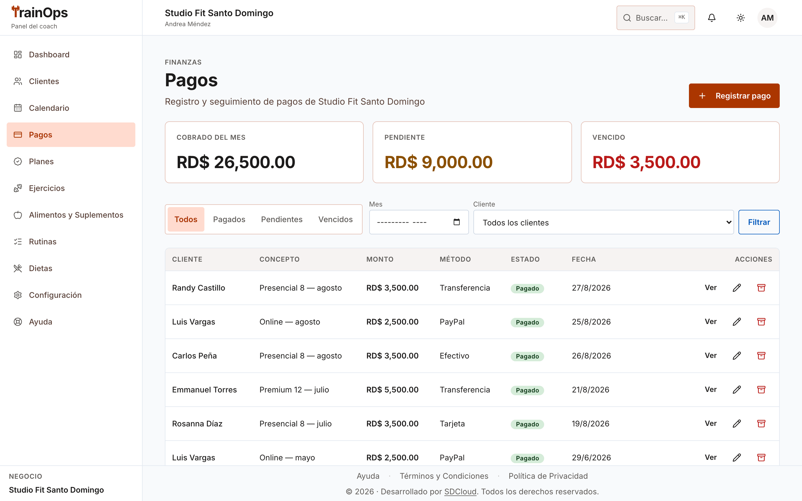View Luis Vargas 25/8/2026 payment
802x501 pixels.
(x=711, y=322)
